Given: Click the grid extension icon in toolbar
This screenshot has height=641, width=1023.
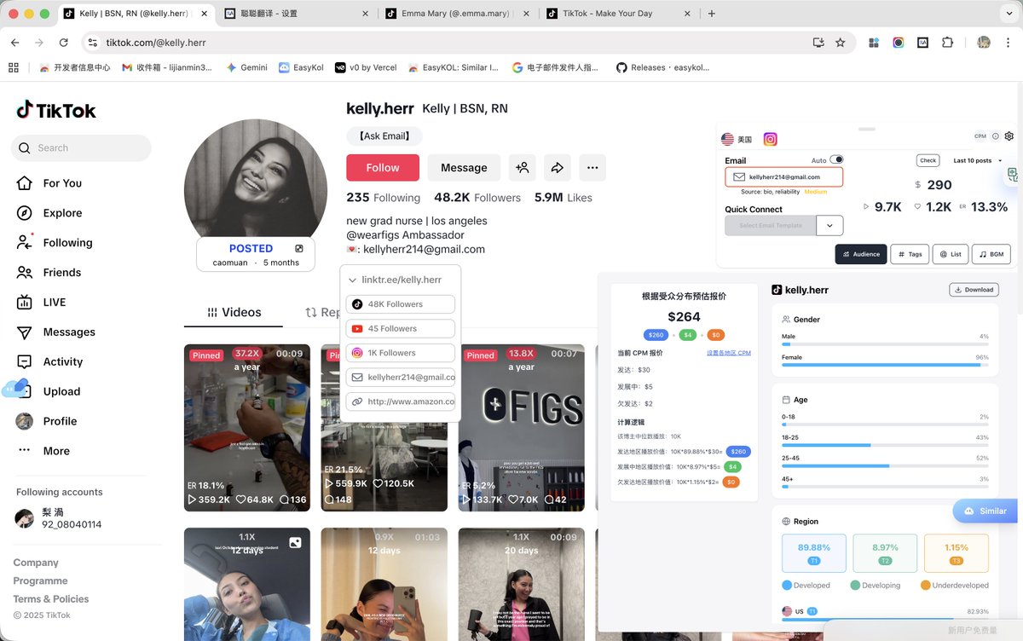Looking at the screenshot, I should 874,43.
